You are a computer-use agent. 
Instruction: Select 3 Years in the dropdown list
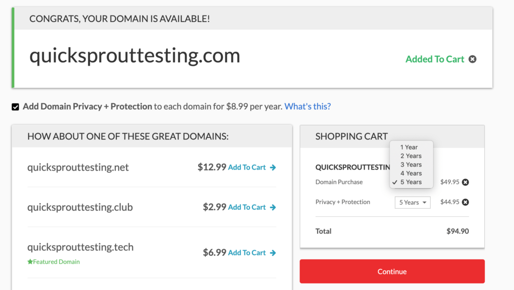[411, 165]
